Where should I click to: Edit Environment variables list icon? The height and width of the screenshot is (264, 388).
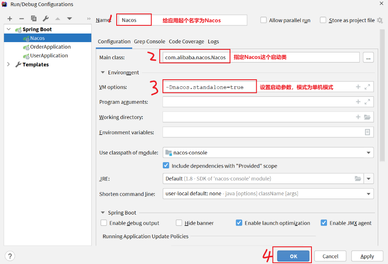click(368, 132)
